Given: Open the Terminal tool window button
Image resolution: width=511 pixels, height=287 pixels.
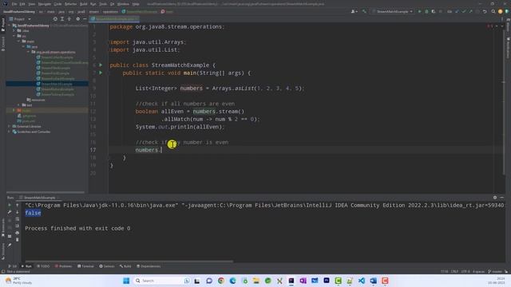Looking at the screenshot, I should pyautogui.click(x=85, y=266).
